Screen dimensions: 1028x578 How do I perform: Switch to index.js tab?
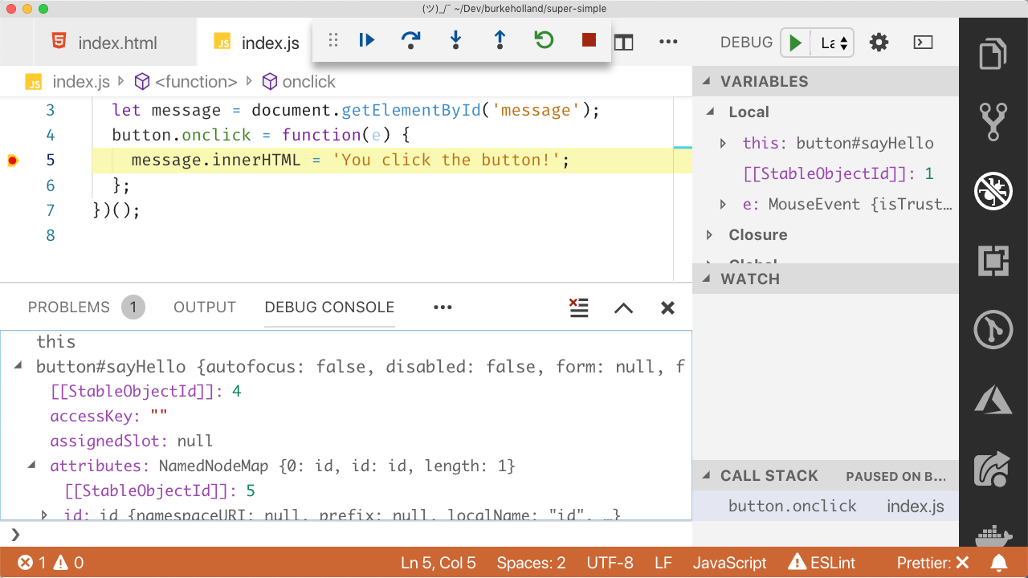257,43
